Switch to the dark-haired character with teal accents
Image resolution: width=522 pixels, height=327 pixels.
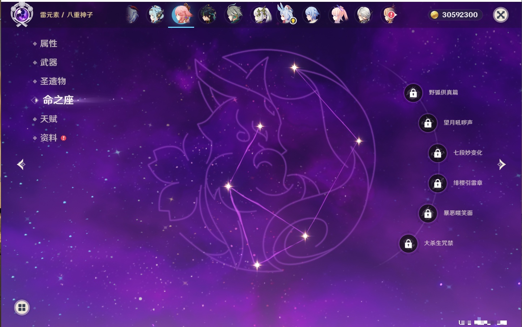click(208, 15)
